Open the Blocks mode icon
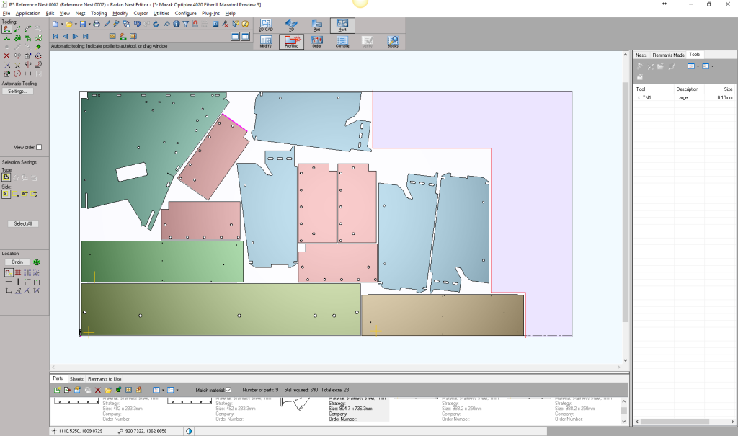The width and height of the screenshot is (738, 436). point(393,42)
